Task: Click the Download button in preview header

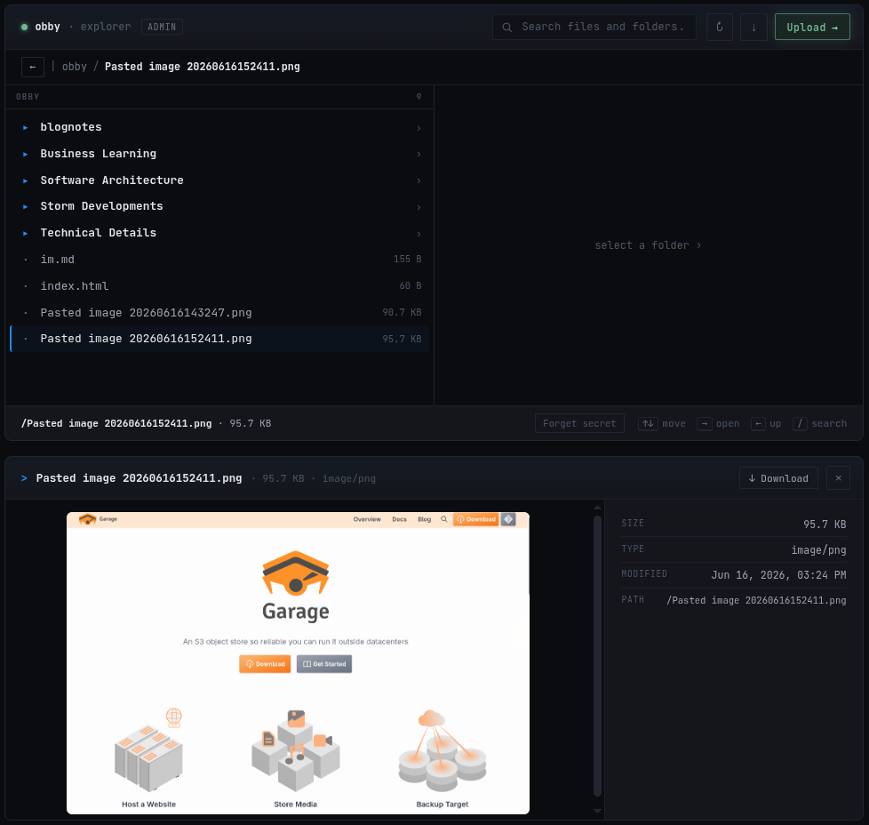Action: (778, 478)
